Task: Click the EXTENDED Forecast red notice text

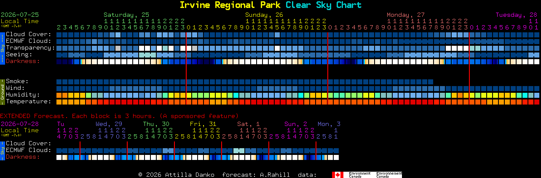Action: pyautogui.click(x=119, y=116)
